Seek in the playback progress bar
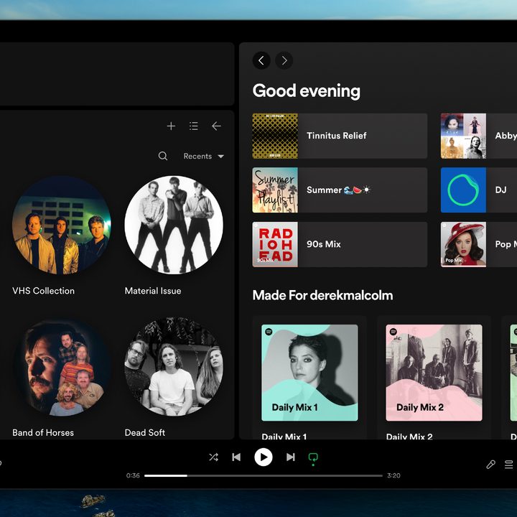The height and width of the screenshot is (517, 517). point(264,475)
